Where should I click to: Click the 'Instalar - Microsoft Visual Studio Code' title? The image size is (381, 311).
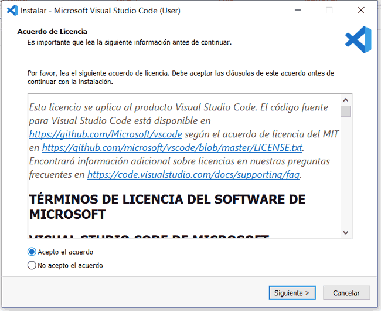coord(100,11)
